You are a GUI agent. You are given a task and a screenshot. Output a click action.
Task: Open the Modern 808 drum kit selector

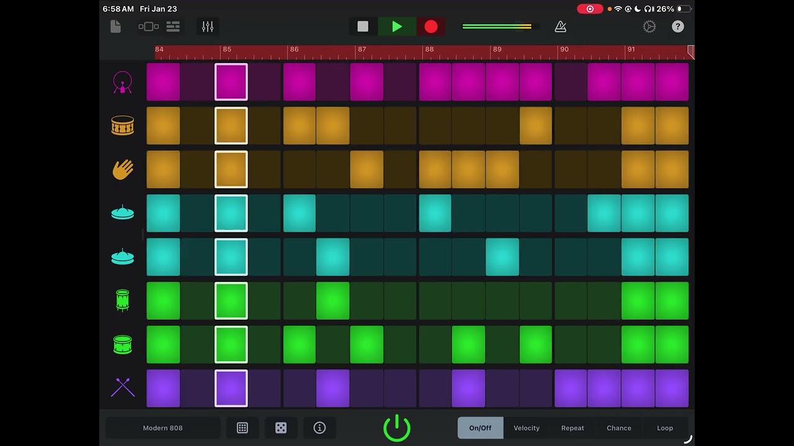pos(163,428)
